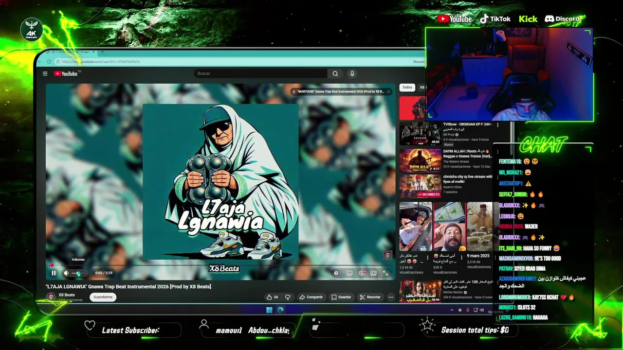The image size is (623, 350).
Task: Click the Compartir share button
Action: click(311, 297)
